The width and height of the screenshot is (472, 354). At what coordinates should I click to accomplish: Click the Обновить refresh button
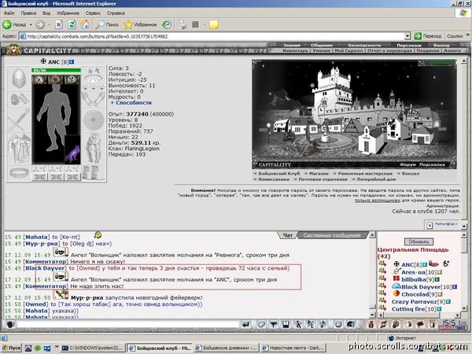[419, 242]
